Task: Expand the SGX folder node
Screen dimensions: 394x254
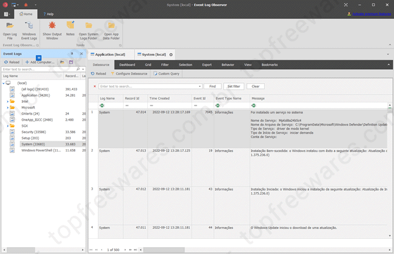Action: point(8,125)
